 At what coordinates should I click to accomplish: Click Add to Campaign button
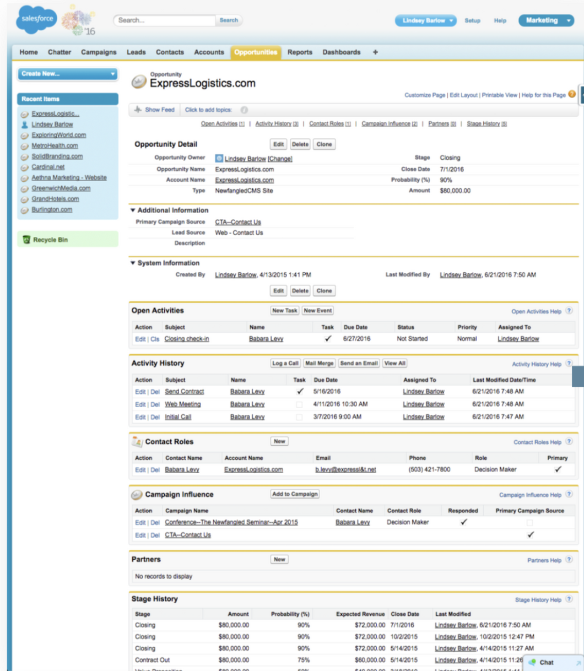click(x=295, y=494)
